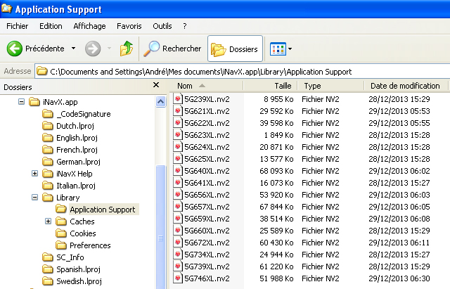Image resolution: width=450 pixels, height=289 pixels.
Task: Open the Précédente history dropdown arrow
Action: (73, 49)
